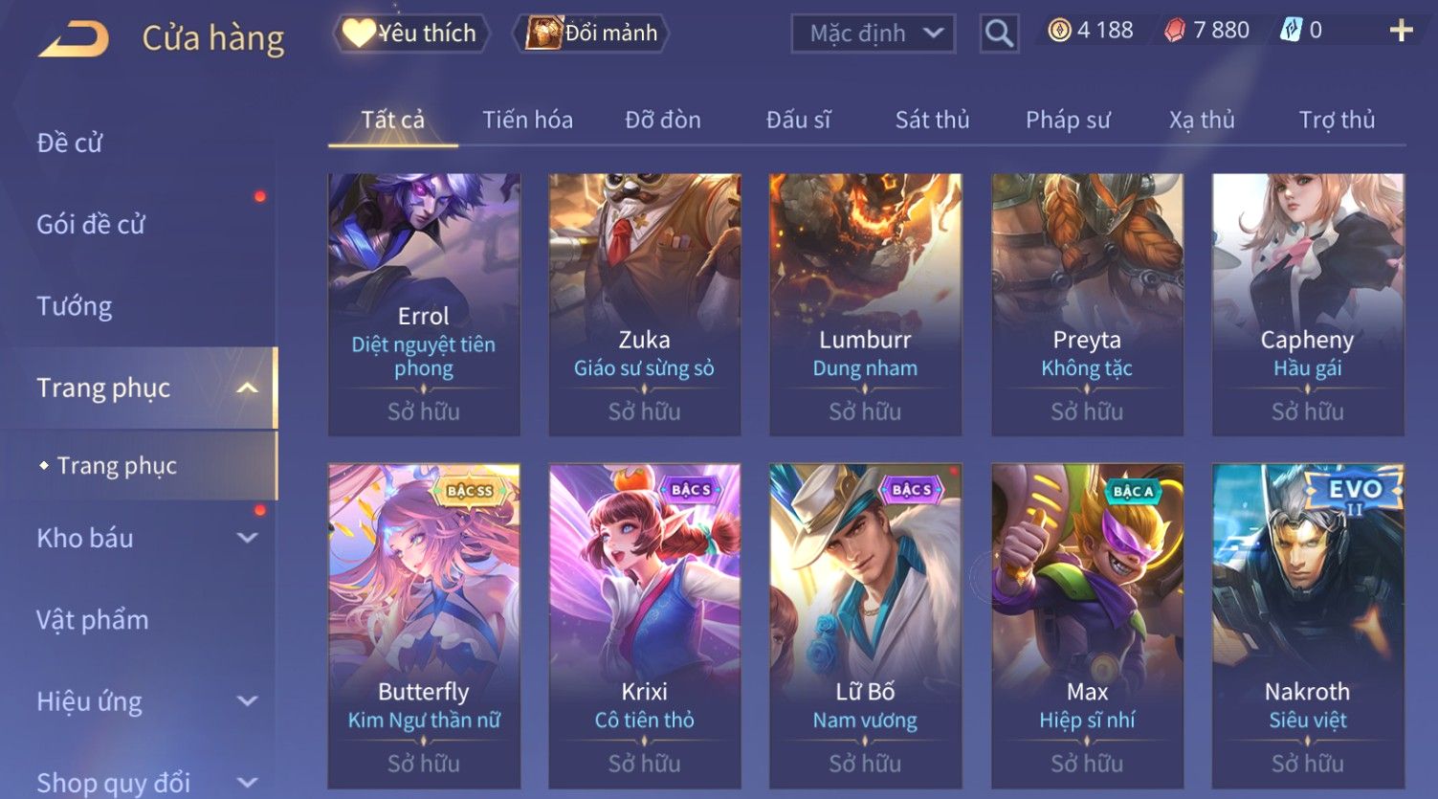Tap the blue ticket currency icon

click(1291, 31)
